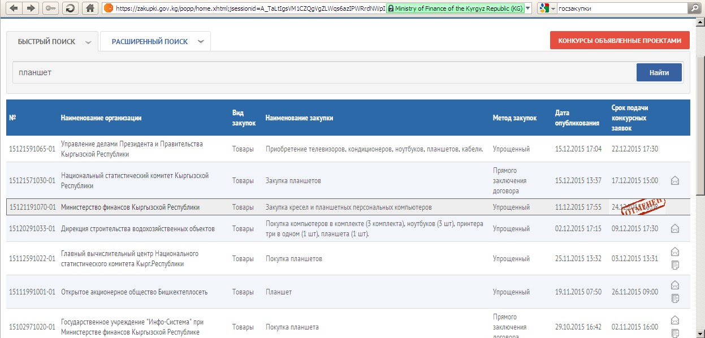
Task: Switch to the Расширенный поиск tab
Action: pyautogui.click(x=149, y=42)
